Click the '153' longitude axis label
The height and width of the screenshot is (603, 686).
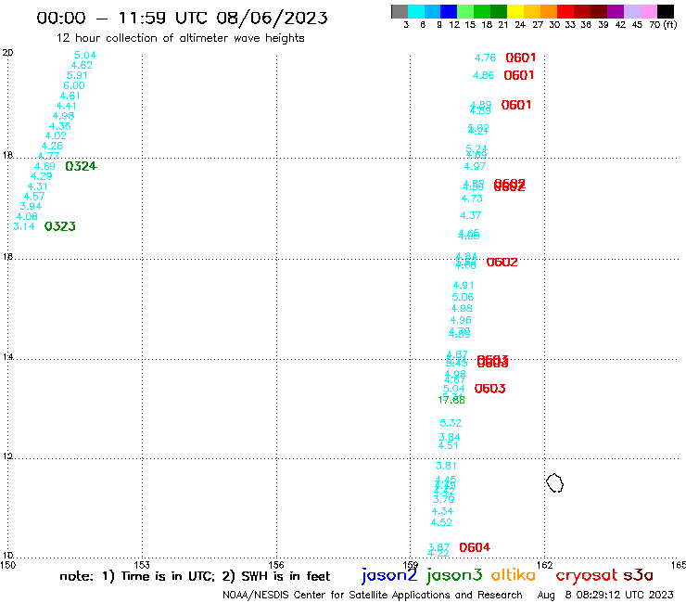coord(142,565)
